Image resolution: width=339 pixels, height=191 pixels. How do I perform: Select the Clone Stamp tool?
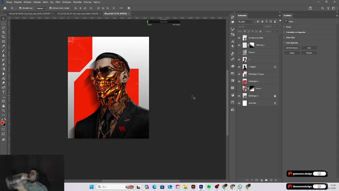pyautogui.click(x=3, y=55)
